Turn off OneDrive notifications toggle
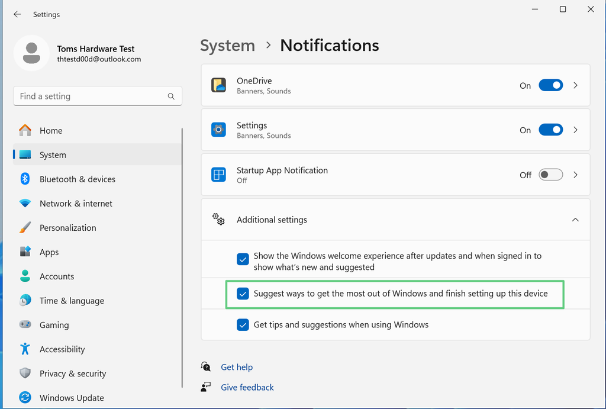Image resolution: width=606 pixels, height=409 pixels. click(550, 85)
